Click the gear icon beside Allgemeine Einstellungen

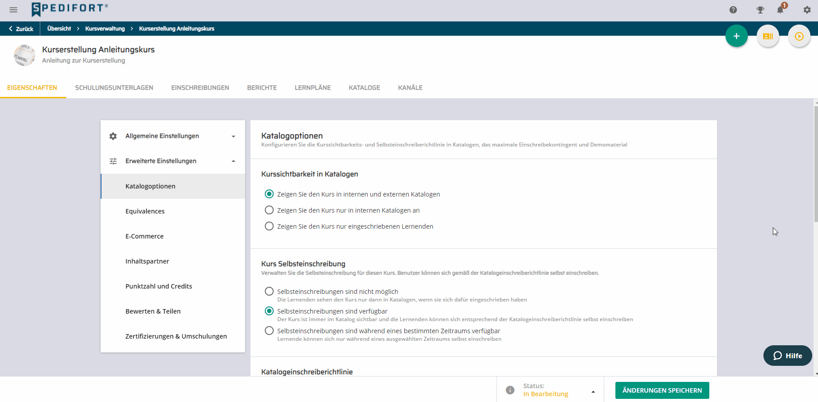(x=113, y=136)
